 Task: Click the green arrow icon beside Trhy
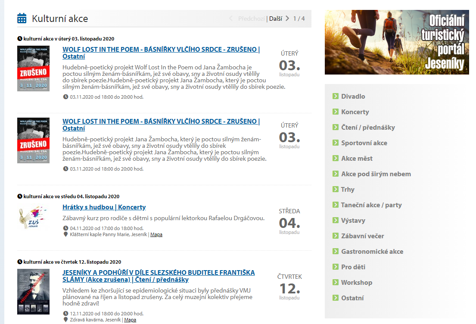pos(336,189)
